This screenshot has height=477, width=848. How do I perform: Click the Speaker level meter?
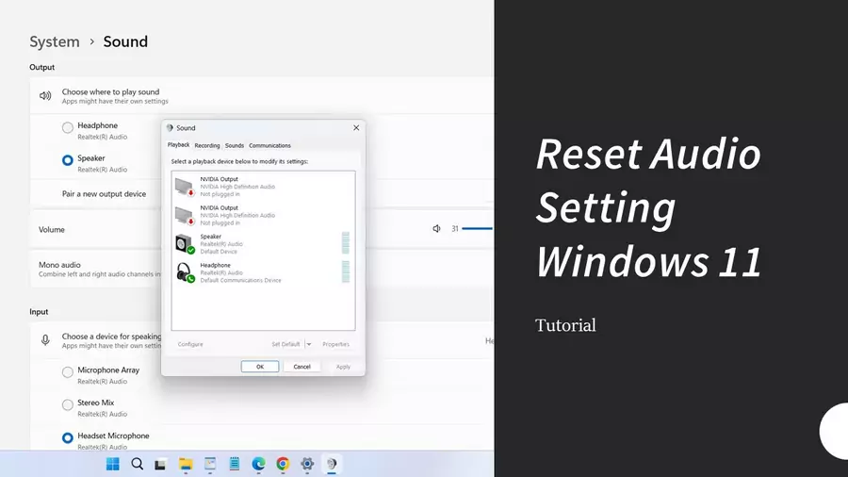(346, 243)
